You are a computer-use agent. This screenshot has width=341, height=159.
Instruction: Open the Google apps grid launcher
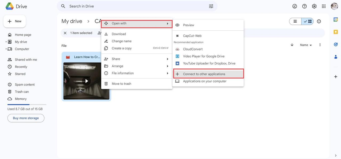[x=324, y=6]
